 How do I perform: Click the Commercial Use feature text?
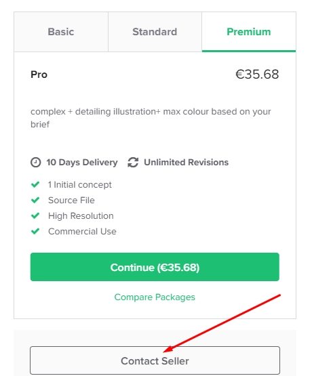point(82,232)
